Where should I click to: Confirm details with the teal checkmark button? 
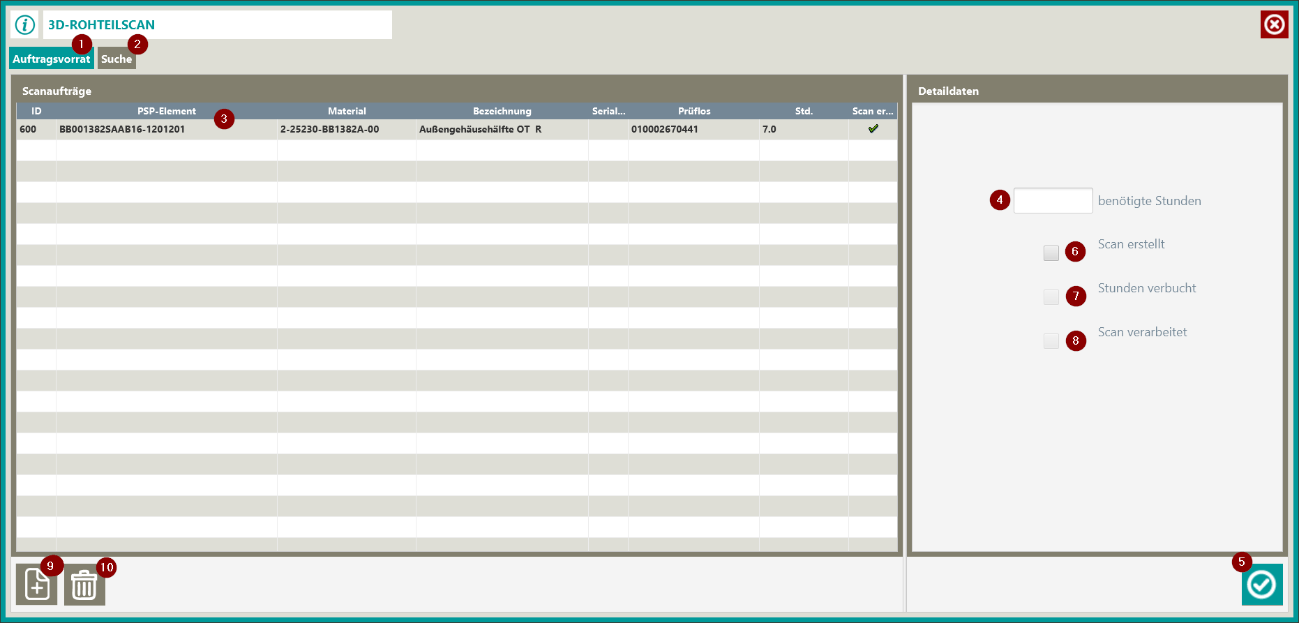point(1261,585)
